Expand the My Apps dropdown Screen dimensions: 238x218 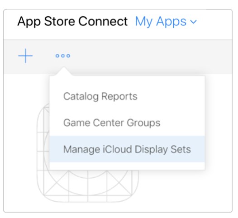(166, 22)
